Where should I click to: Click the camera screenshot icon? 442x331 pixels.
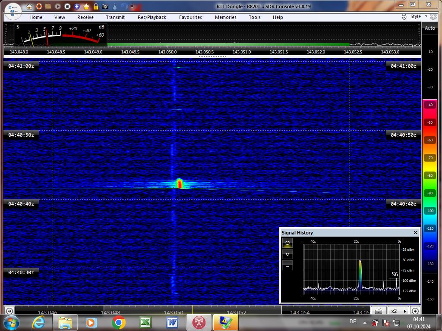click(105, 6)
